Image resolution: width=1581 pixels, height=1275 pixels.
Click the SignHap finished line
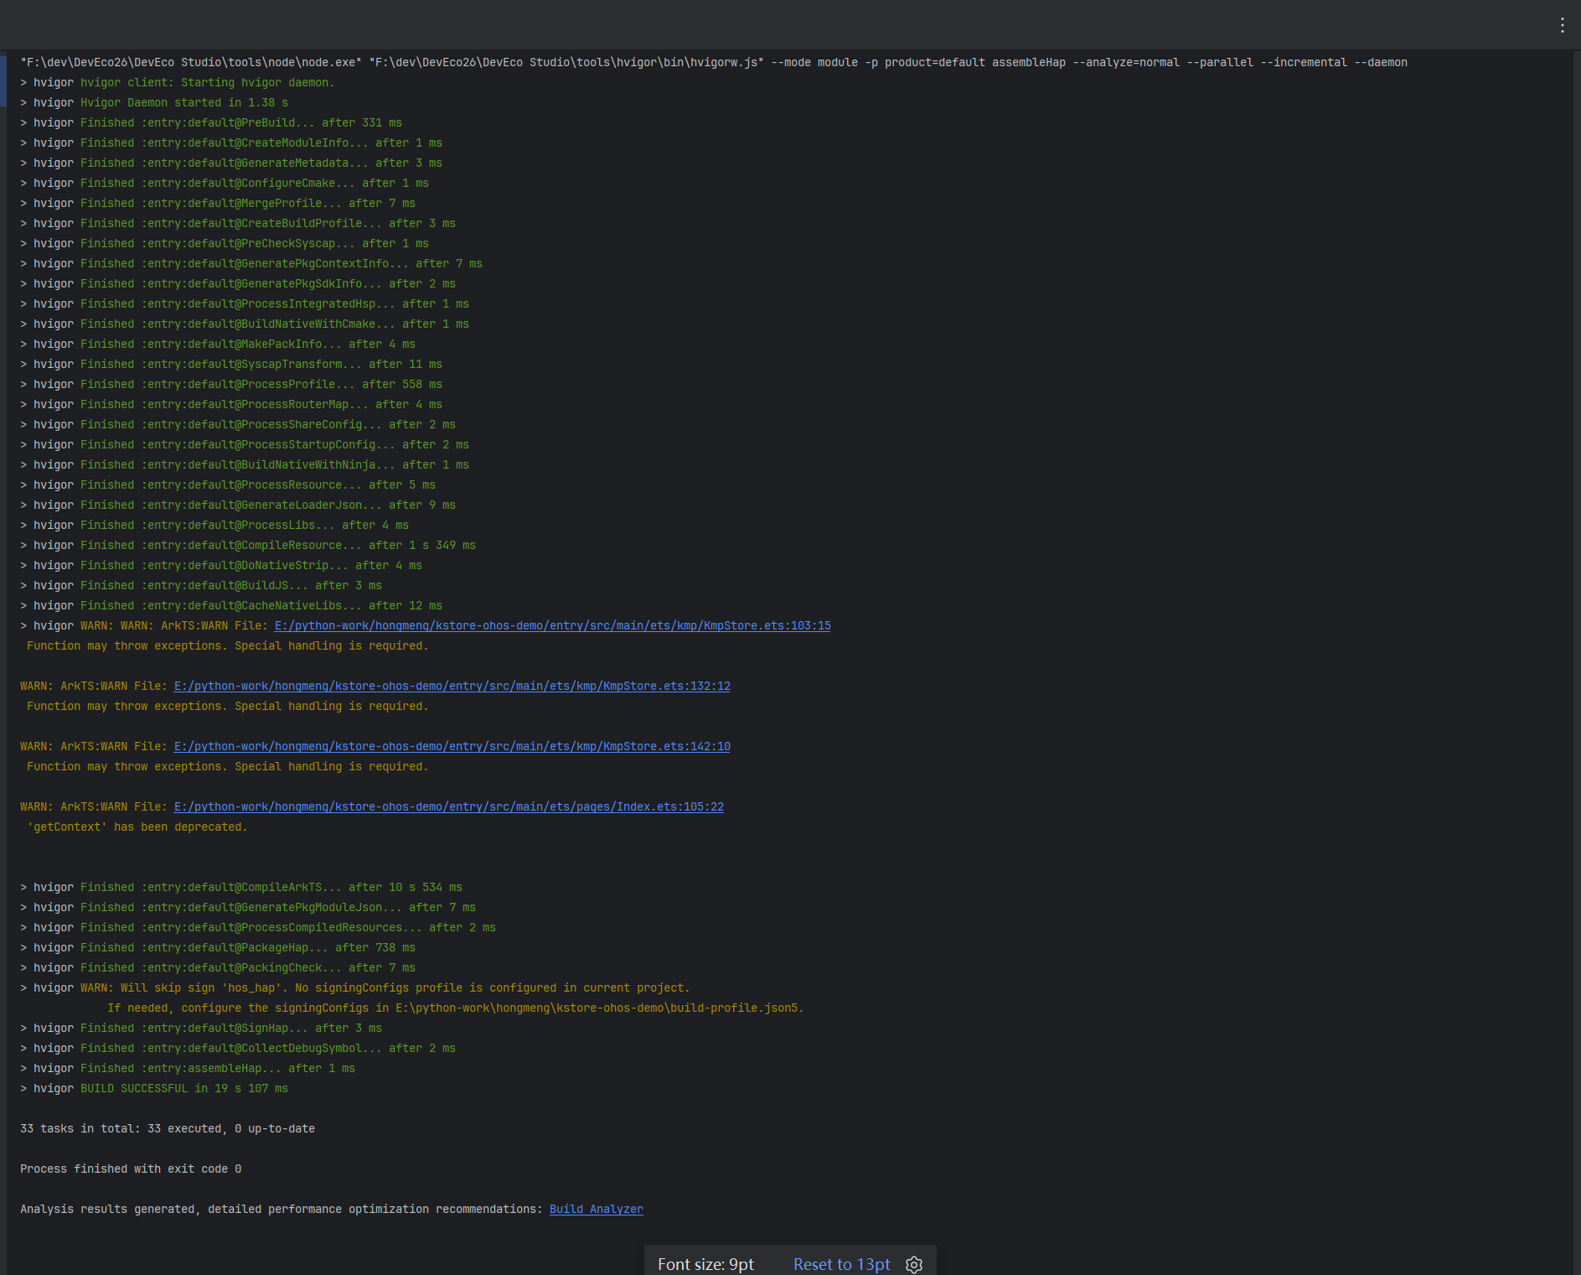click(x=201, y=1028)
